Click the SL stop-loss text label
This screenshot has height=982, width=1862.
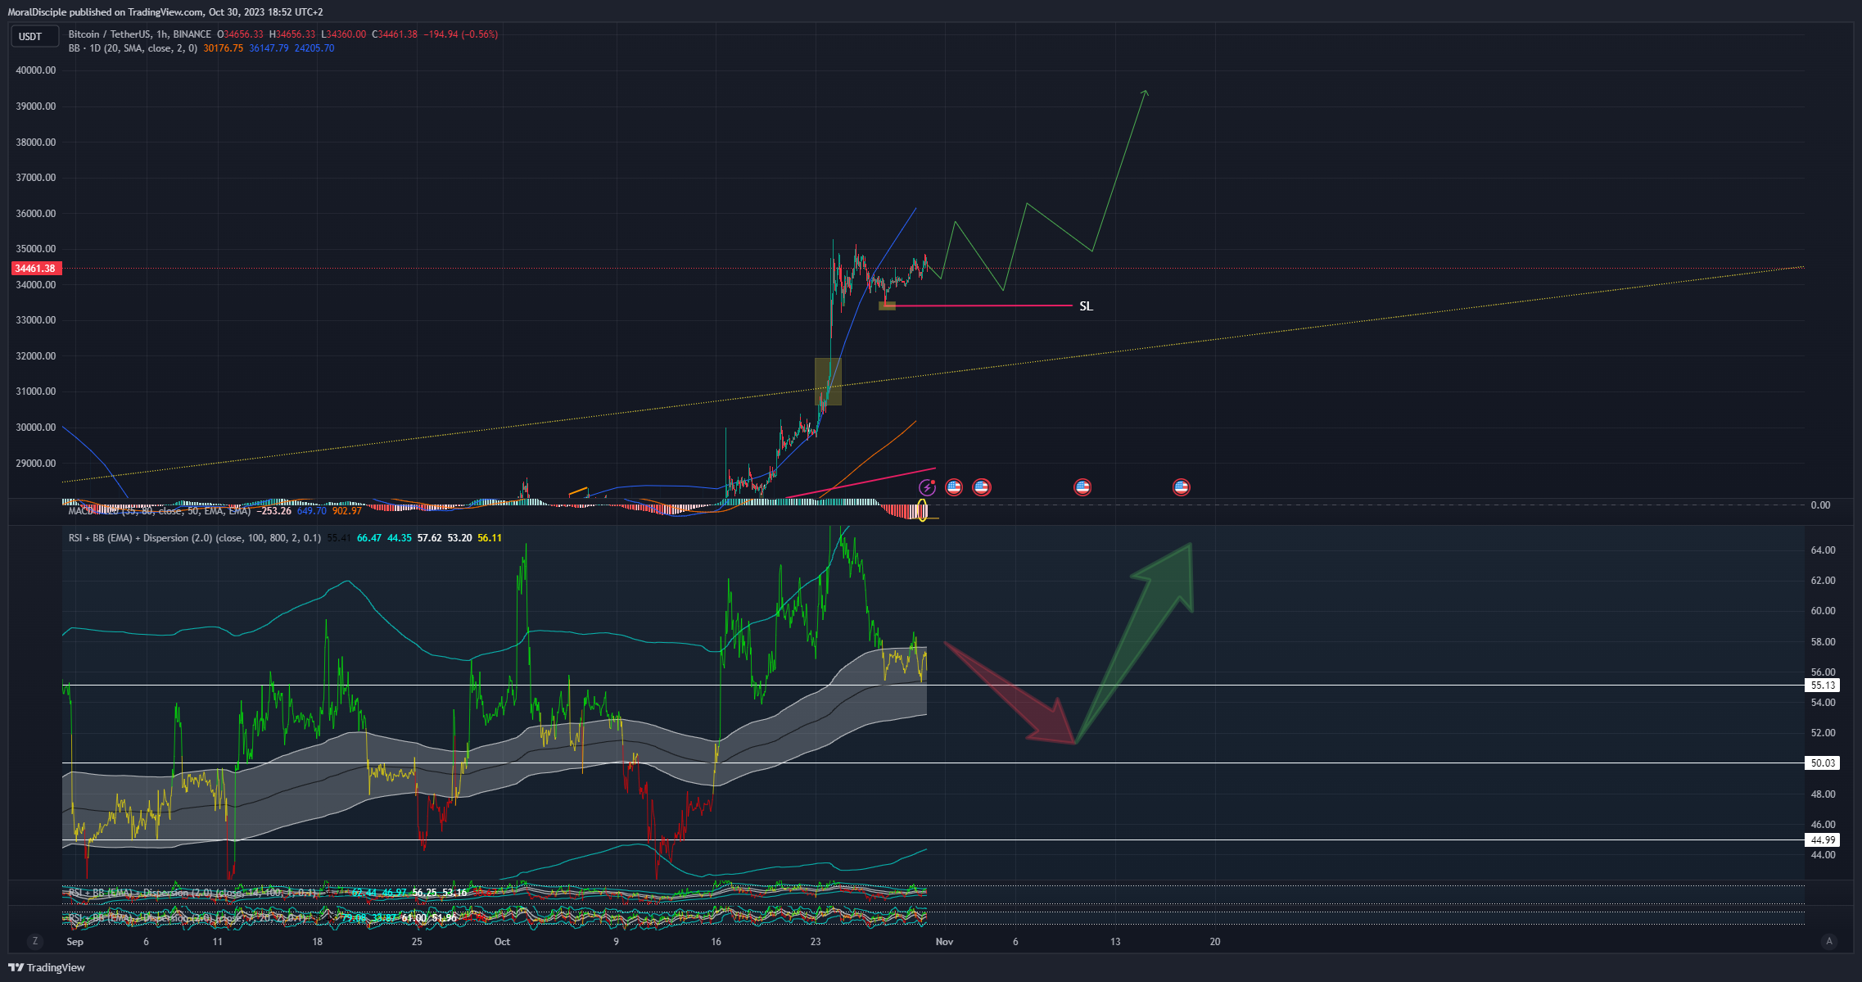(x=1086, y=306)
